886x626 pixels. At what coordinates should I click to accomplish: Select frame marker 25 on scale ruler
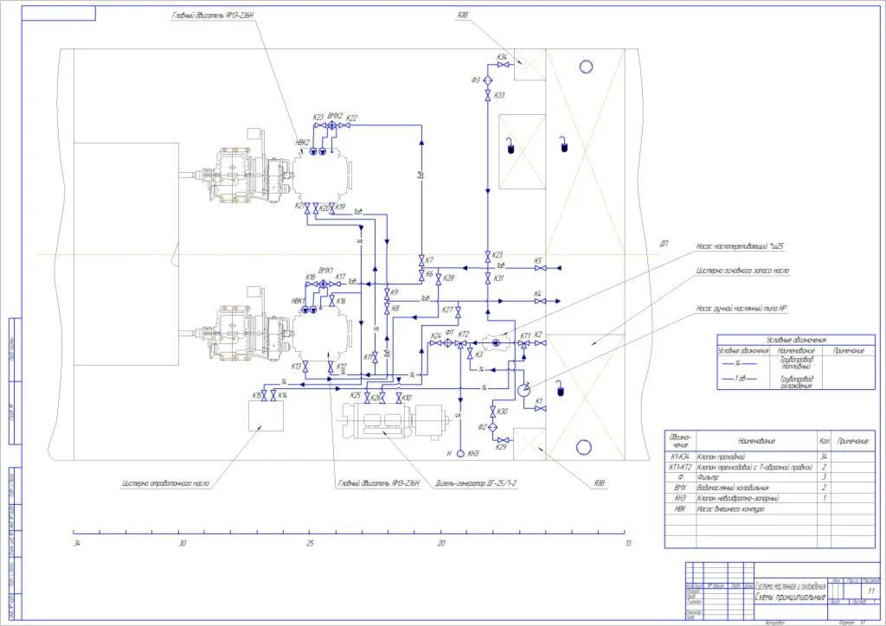point(310,544)
